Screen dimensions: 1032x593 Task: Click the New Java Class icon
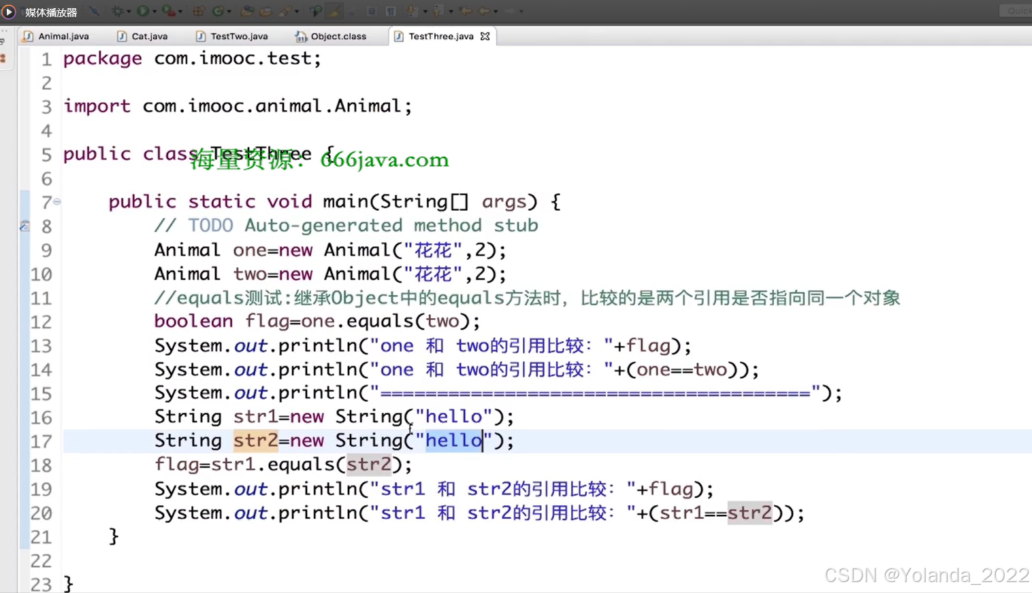pos(218,12)
